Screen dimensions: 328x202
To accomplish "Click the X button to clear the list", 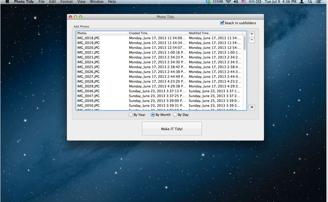I will click(x=252, y=107).
